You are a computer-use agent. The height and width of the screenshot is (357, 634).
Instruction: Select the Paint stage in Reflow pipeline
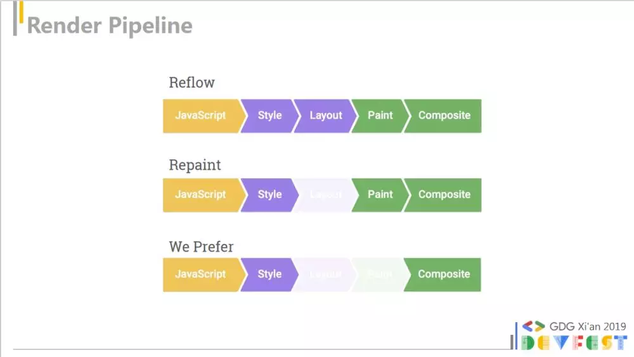380,115
